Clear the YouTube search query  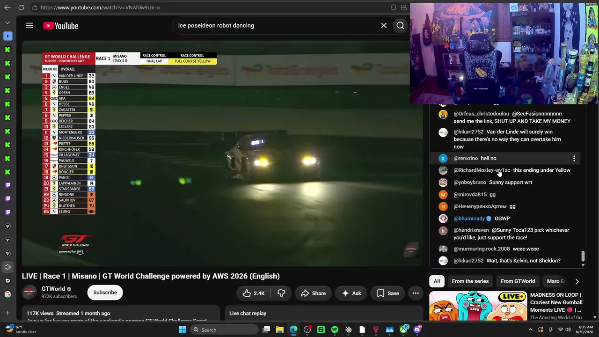pos(384,26)
